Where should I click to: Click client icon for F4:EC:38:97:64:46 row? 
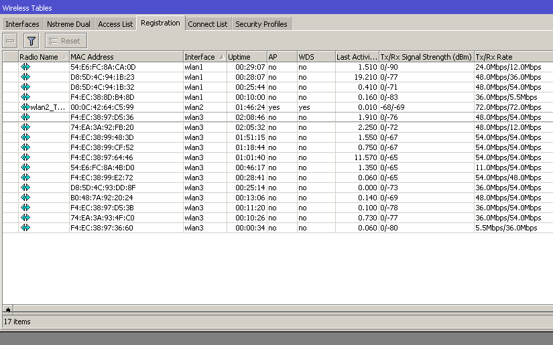pos(25,157)
